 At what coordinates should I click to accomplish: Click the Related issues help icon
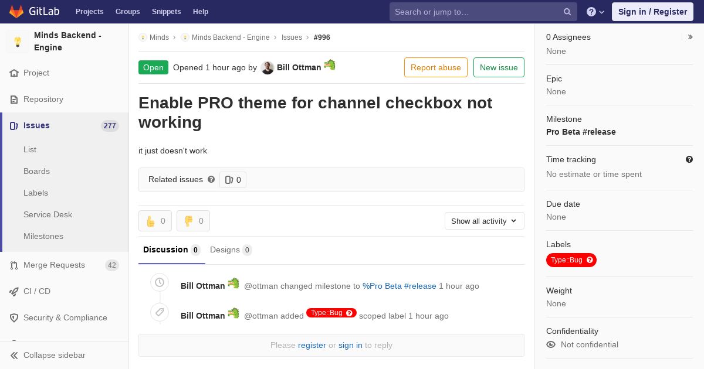(211, 179)
